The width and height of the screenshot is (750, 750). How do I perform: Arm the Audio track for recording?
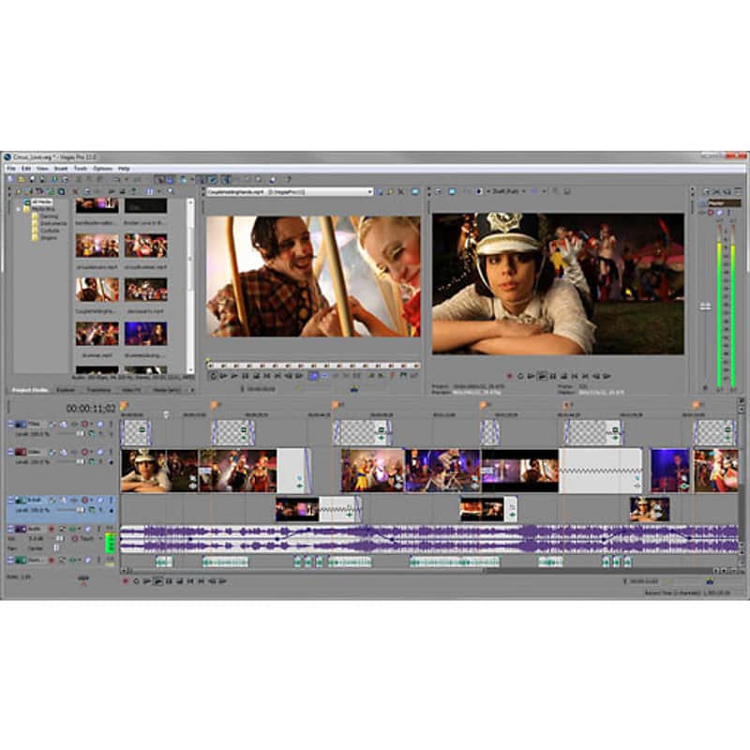(51, 529)
